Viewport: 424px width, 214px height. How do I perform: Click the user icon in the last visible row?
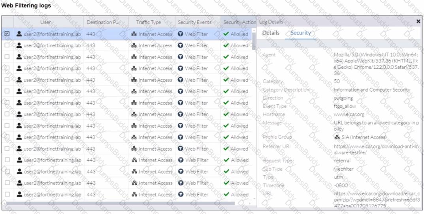click(x=19, y=194)
